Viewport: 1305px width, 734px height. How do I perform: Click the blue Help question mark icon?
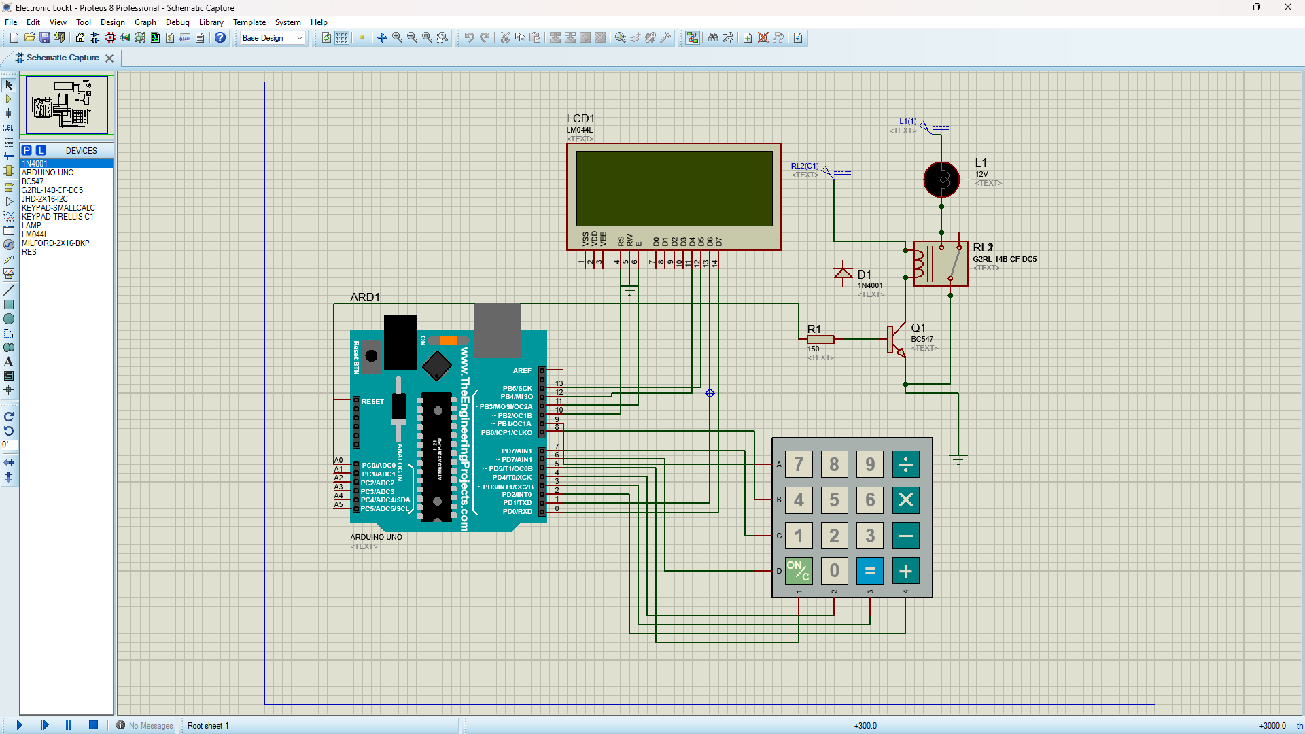220,37
